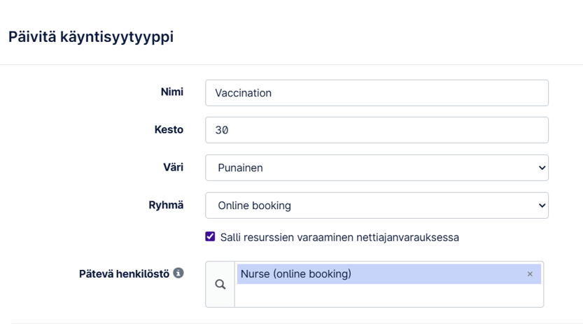
Task: Click the Kesto field label
Action: tap(169, 129)
